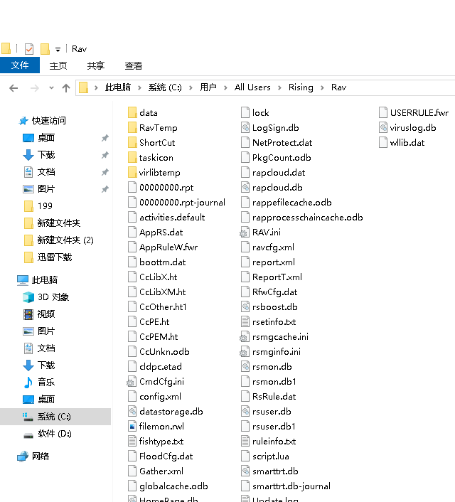The image size is (455, 502).
Task: Open the Quick Access Toolbar customize dropdown
Action: (58, 50)
